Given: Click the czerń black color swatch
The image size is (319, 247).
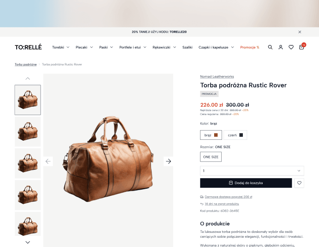Looking at the screenshot, I should (x=241, y=135).
